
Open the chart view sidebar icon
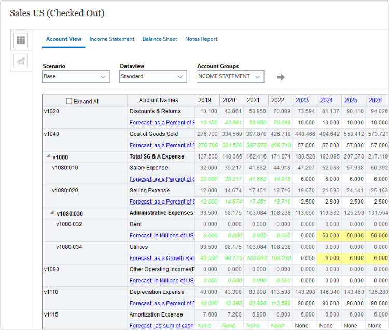coord(21,61)
